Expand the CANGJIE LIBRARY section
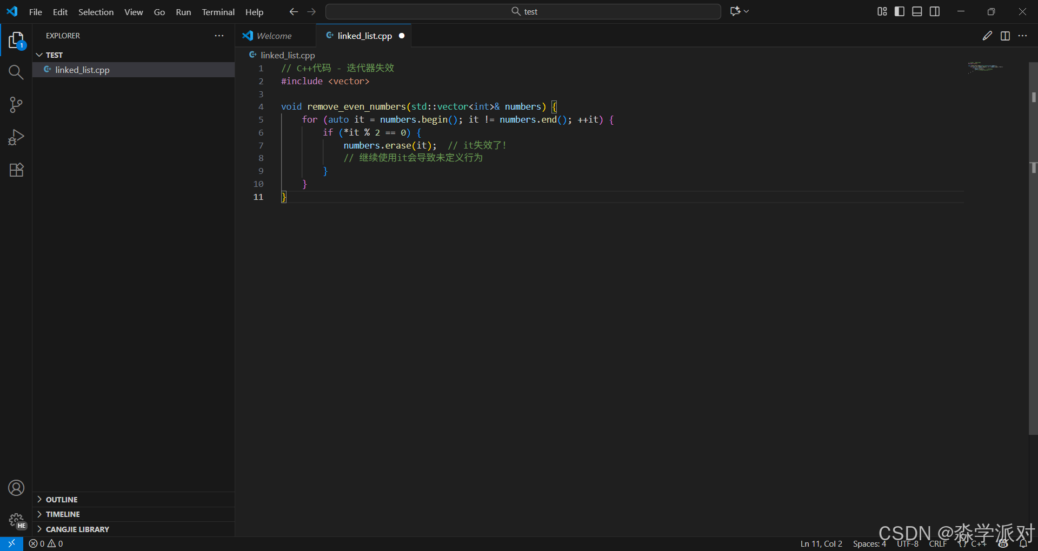 (134, 529)
